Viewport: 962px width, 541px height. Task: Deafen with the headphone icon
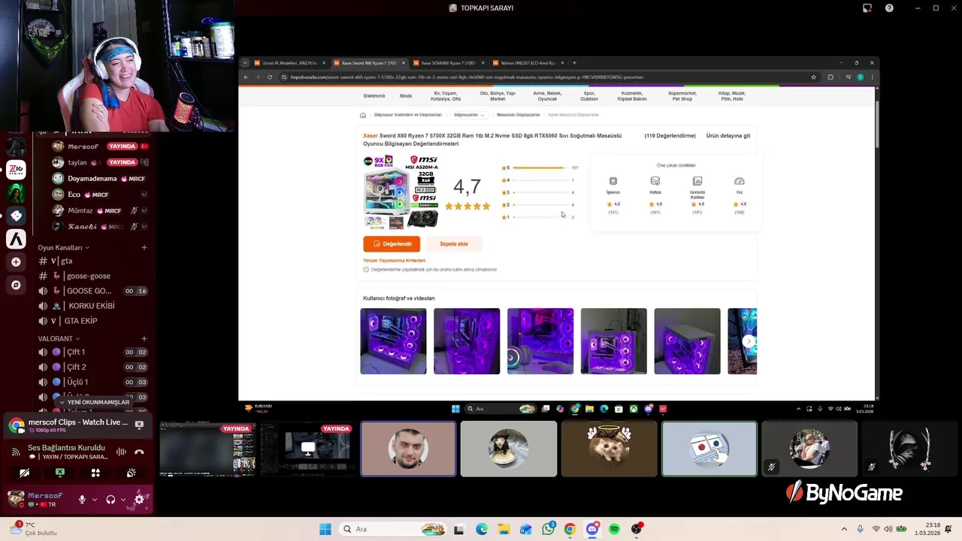click(110, 500)
